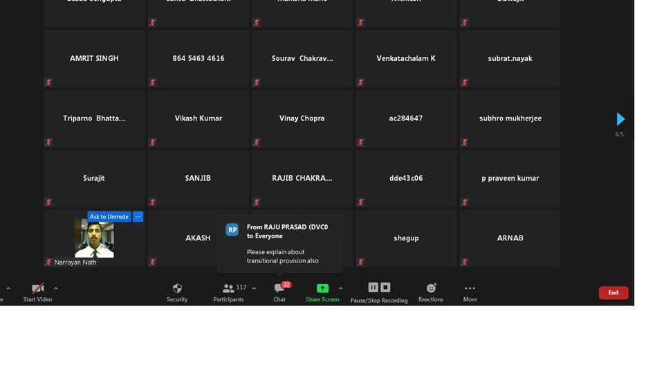Click muted mic icon on Surajit tile
The height and width of the screenshot is (374, 664).
48,202
